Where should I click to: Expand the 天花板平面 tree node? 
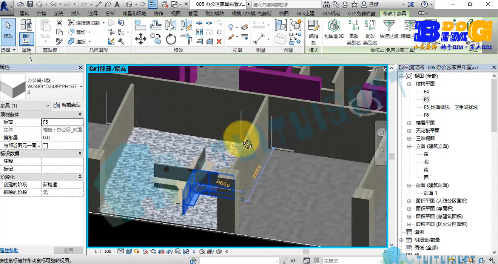point(409,131)
